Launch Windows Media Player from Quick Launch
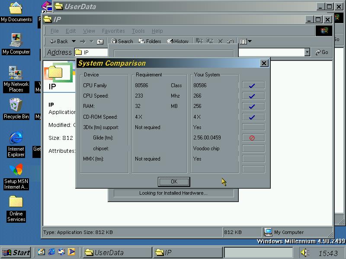Image resolution: width=346 pixels, height=259 pixels. point(71,252)
